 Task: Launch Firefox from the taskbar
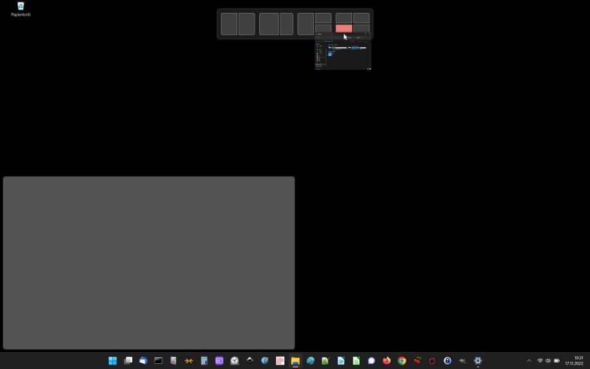(386, 361)
